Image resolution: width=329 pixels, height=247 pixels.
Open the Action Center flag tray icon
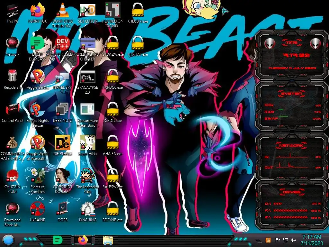point(278,240)
